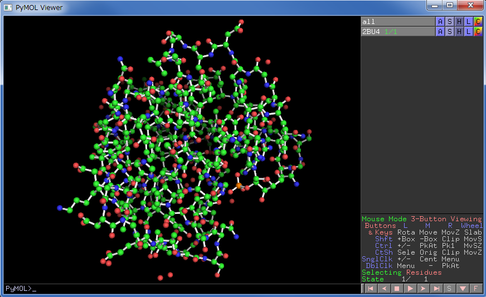Open the Color menu for 2BU4
The width and height of the screenshot is (486, 297).
[x=478, y=31]
